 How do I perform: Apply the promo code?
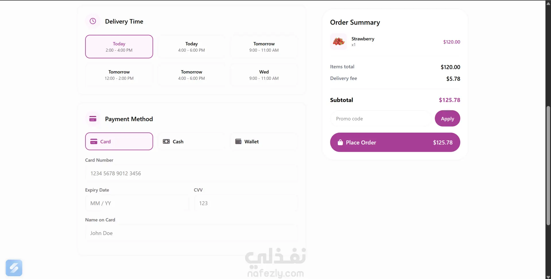pyautogui.click(x=447, y=119)
